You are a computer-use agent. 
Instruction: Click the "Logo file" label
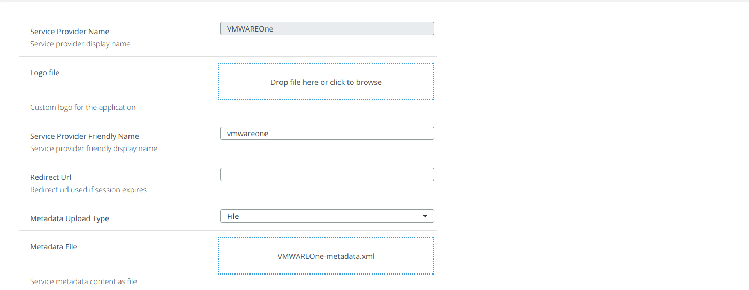44,73
